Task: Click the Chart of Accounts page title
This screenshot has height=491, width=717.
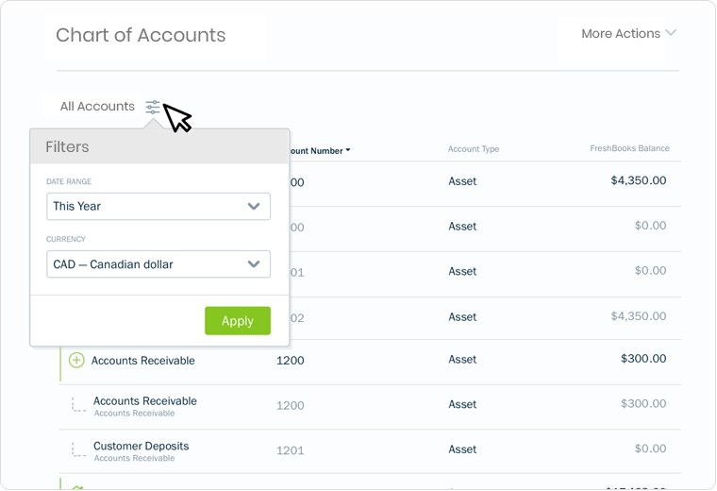Action: point(141,35)
